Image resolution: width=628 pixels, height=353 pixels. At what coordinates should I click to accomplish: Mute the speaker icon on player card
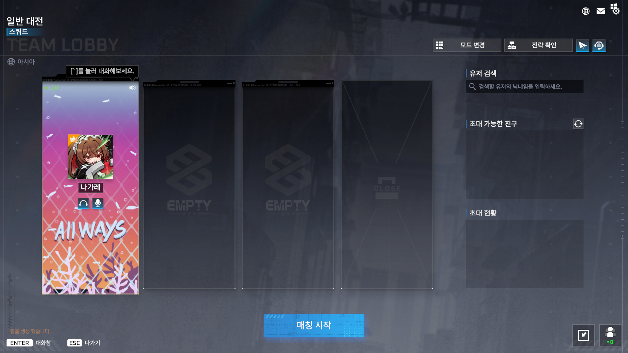[132, 88]
